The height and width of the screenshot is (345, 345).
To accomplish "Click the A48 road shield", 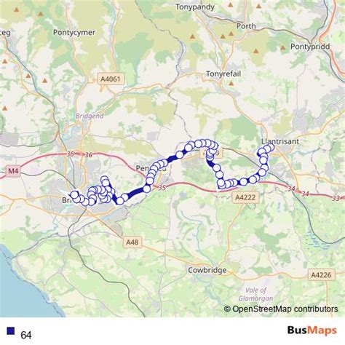I will click(132, 242).
